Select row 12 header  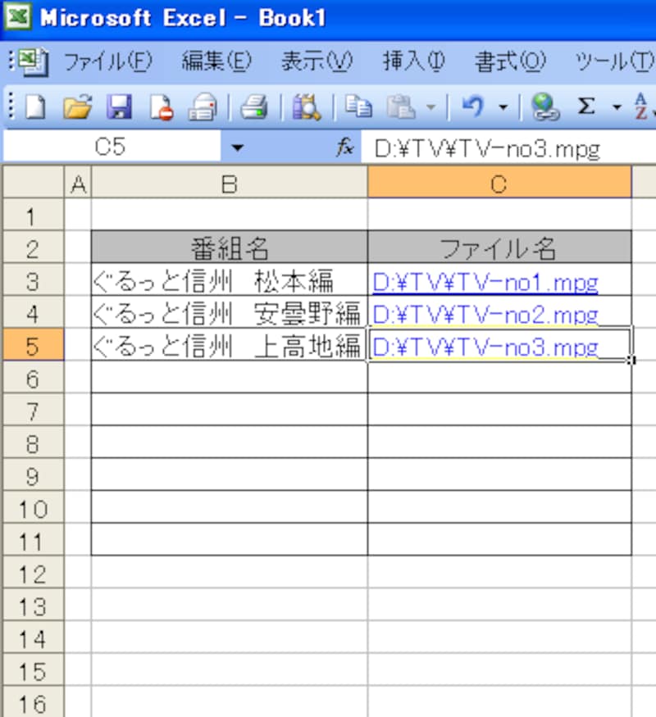(x=34, y=573)
